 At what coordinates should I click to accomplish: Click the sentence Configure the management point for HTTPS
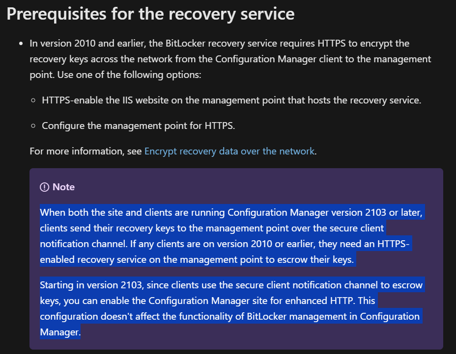(x=139, y=126)
